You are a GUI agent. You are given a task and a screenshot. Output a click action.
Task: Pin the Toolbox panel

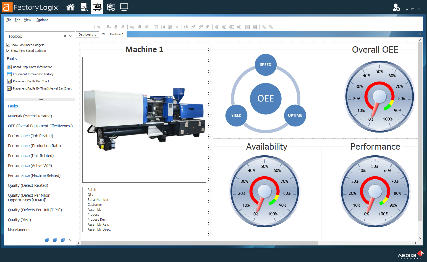(x=65, y=36)
